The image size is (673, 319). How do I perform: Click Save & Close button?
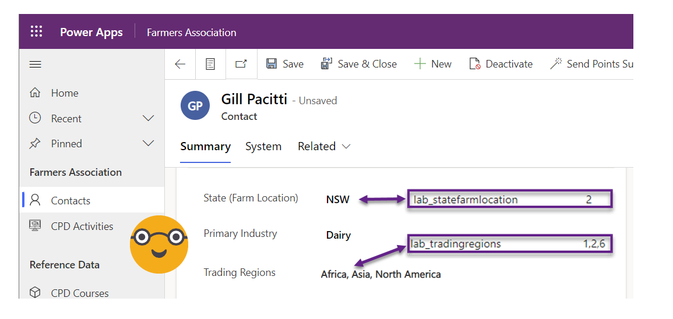[x=359, y=64]
